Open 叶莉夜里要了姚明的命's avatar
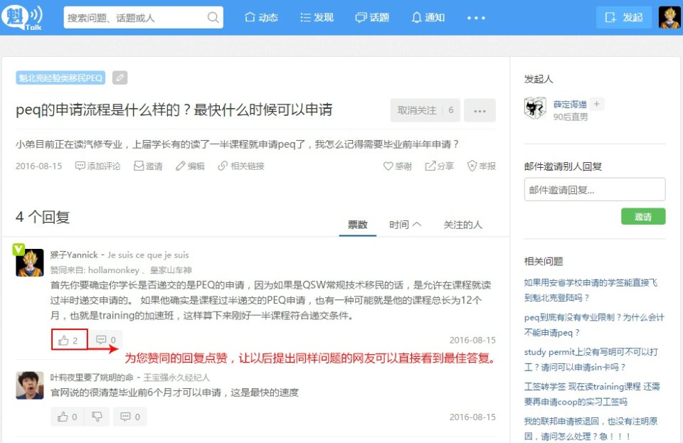The height and width of the screenshot is (443, 683). [x=30, y=385]
